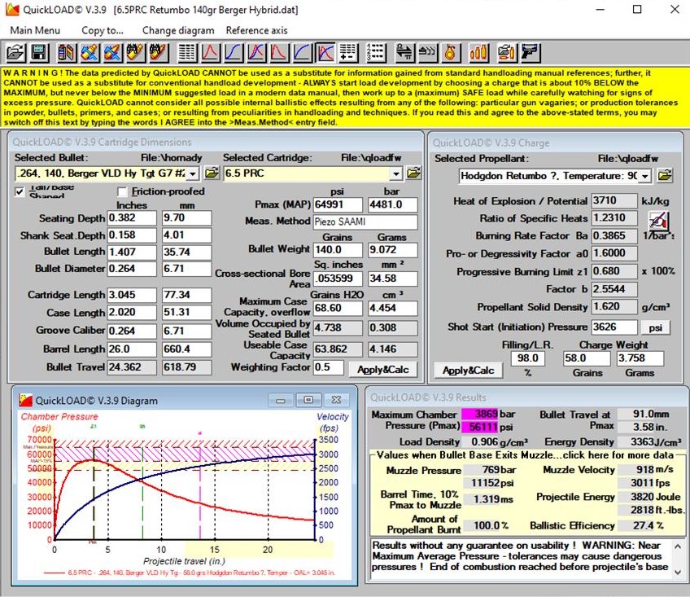
Task: Click the open file folder toolbar icon
Action: tap(15, 52)
